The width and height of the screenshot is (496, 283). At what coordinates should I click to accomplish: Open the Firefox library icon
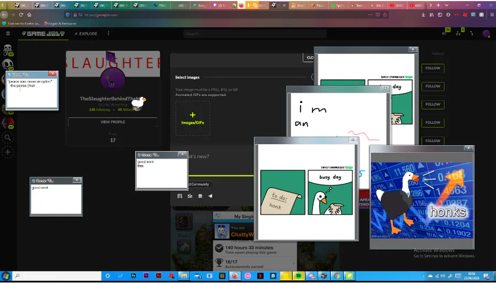[432, 14]
